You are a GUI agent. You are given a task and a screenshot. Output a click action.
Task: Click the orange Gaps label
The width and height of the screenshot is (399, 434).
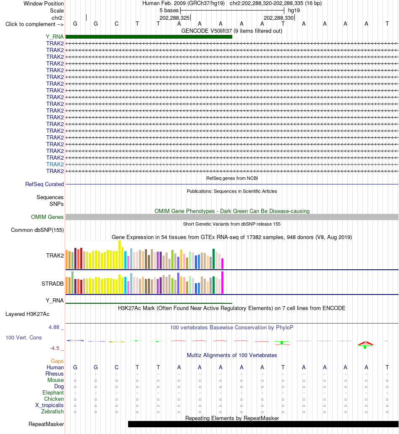pos(57,361)
